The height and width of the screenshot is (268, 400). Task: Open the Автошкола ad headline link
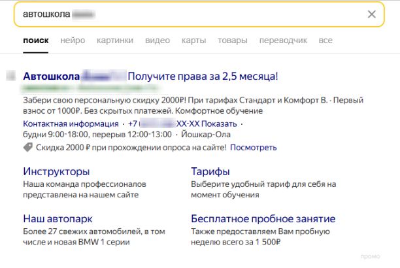click(x=150, y=76)
